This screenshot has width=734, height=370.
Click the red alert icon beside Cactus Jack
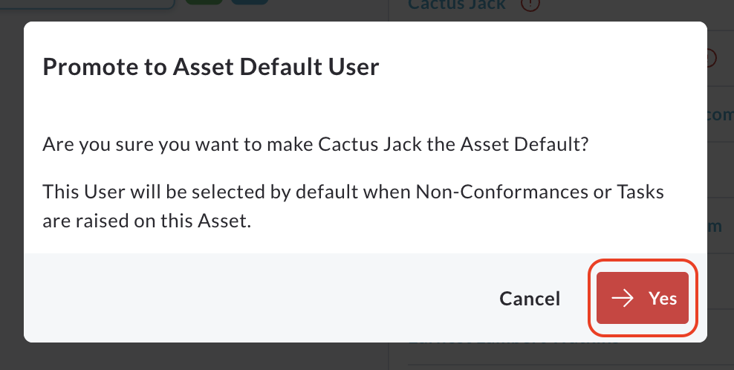[x=530, y=4]
